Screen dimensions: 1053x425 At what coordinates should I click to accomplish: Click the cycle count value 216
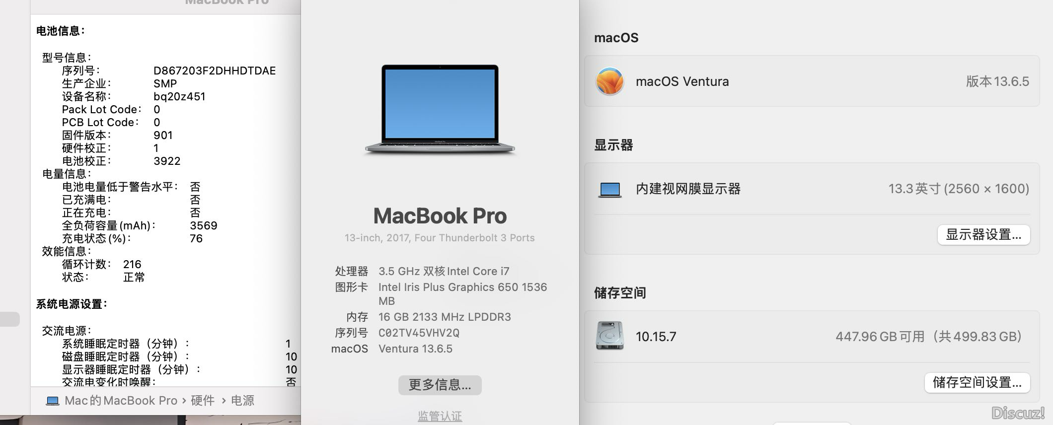click(132, 264)
